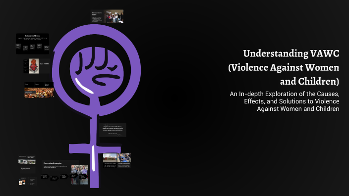
Task: Click the subtitle "An In-depth Exploration of the Causes"
Action: click(x=285, y=94)
